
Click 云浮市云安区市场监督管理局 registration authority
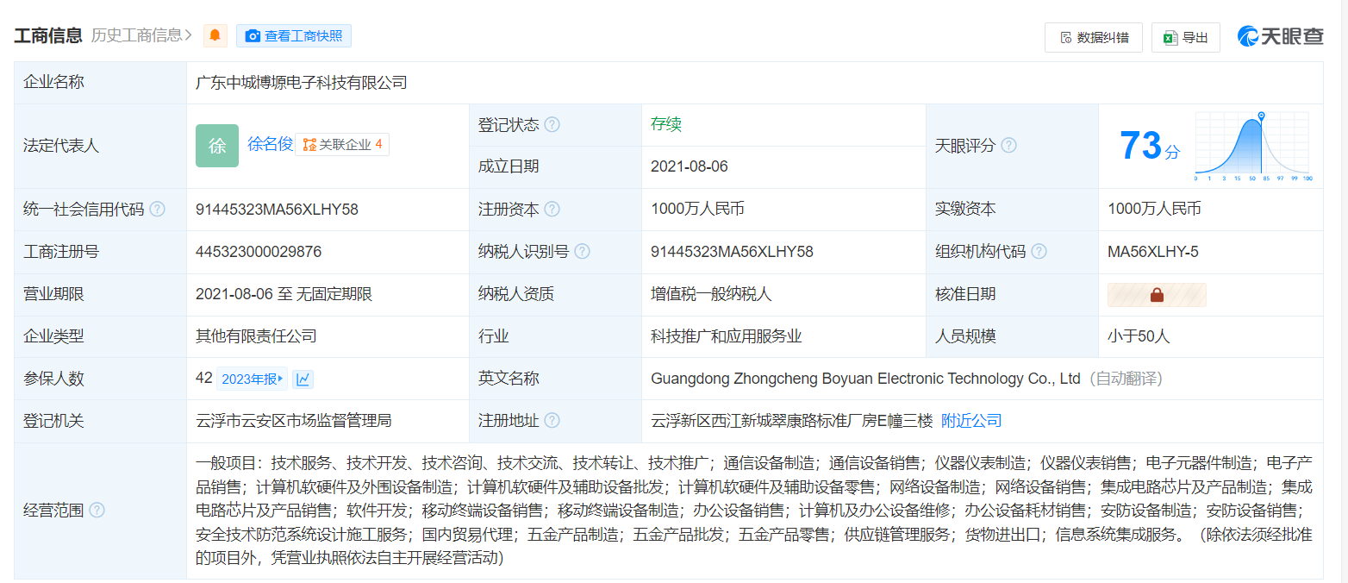point(294,421)
